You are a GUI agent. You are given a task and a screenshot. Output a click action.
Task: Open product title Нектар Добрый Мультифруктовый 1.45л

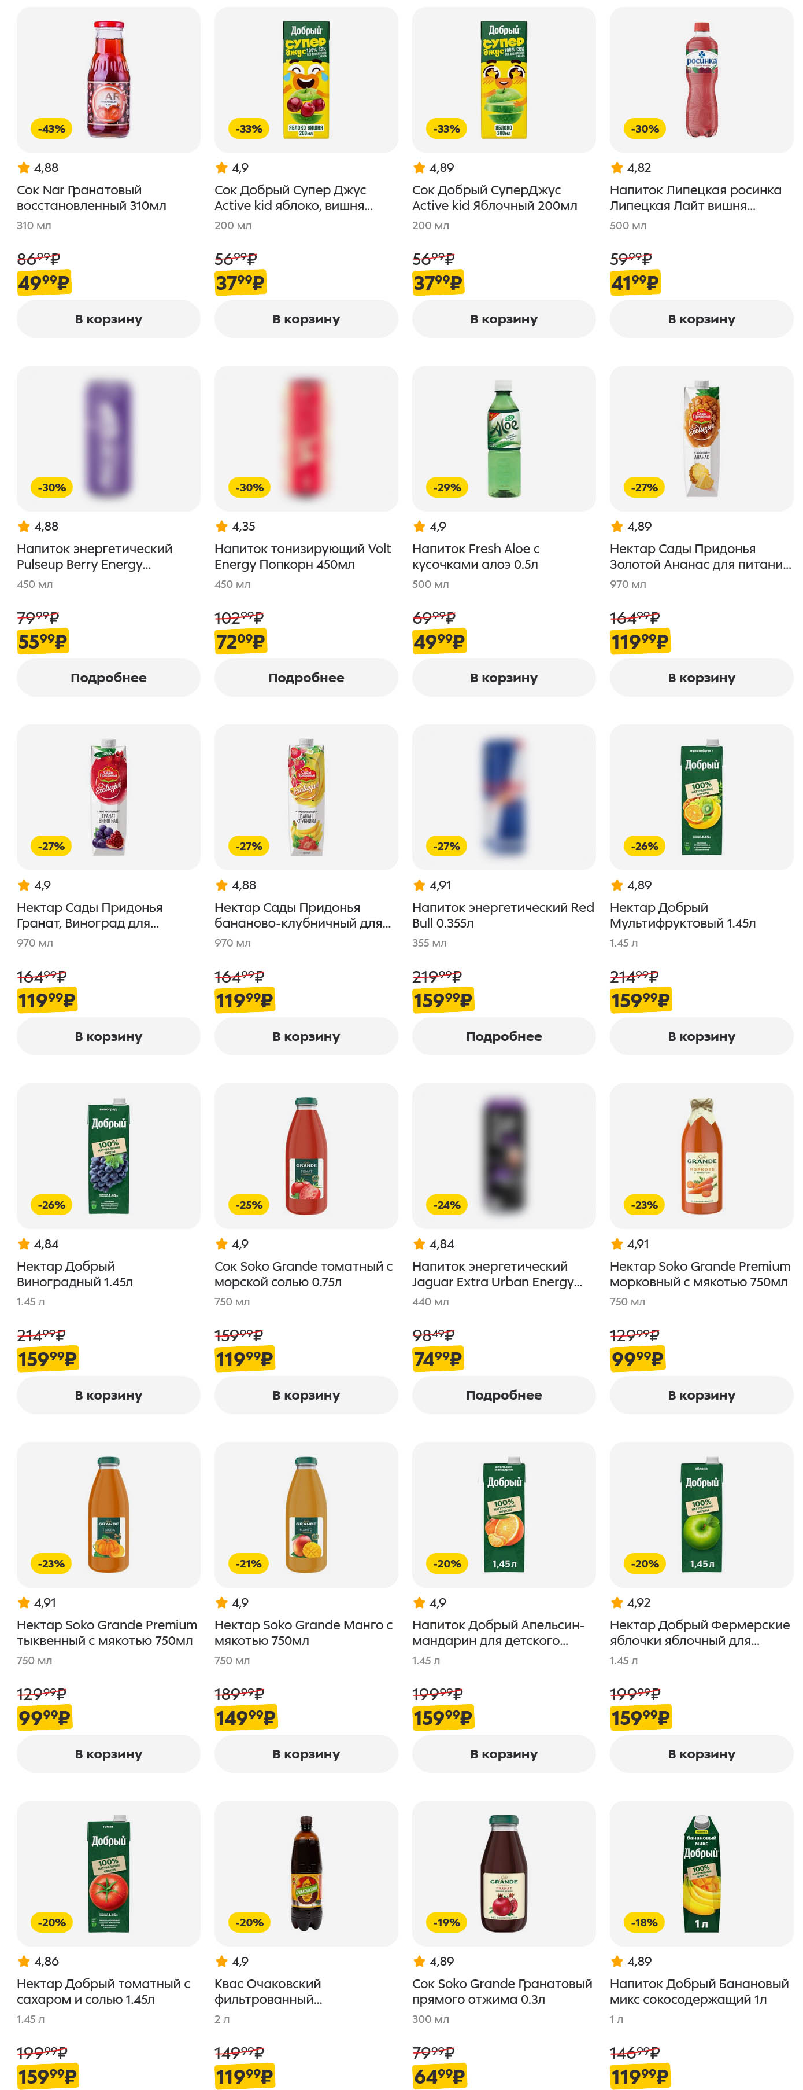coord(682,915)
